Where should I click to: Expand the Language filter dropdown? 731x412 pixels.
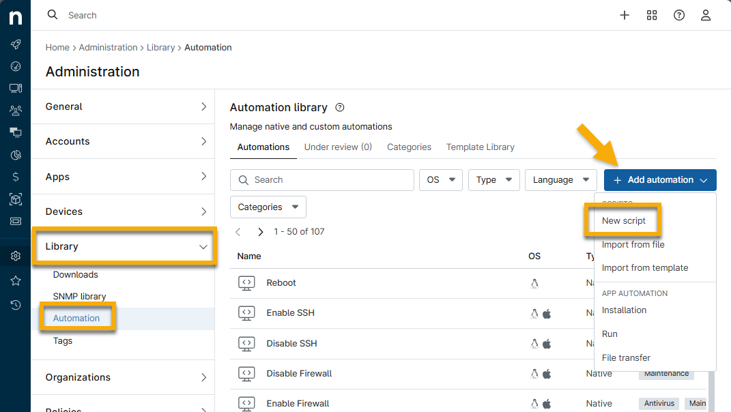[560, 180]
